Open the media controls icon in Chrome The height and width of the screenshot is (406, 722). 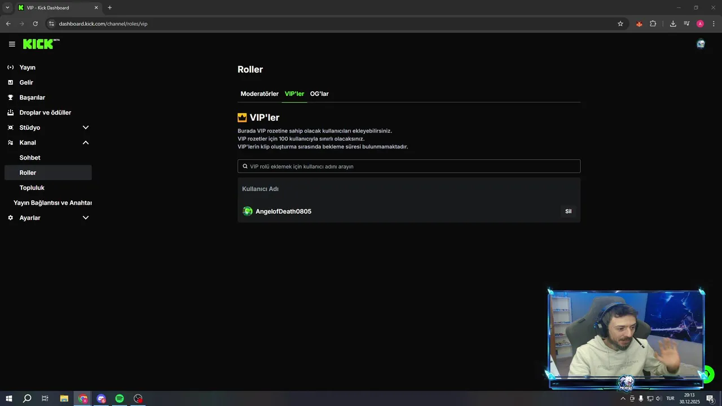(686, 24)
